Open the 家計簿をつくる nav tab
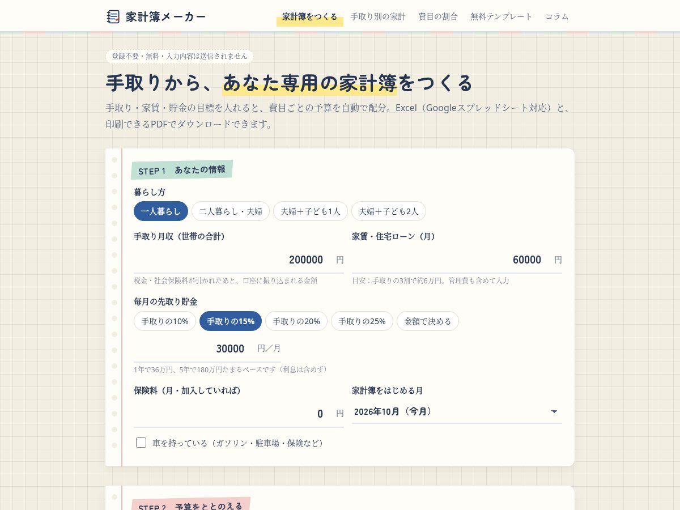This screenshot has height=510, width=680. point(310,16)
